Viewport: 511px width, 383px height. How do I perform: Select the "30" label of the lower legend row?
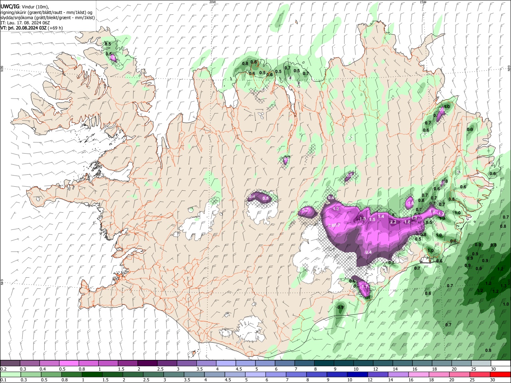(x=493, y=380)
